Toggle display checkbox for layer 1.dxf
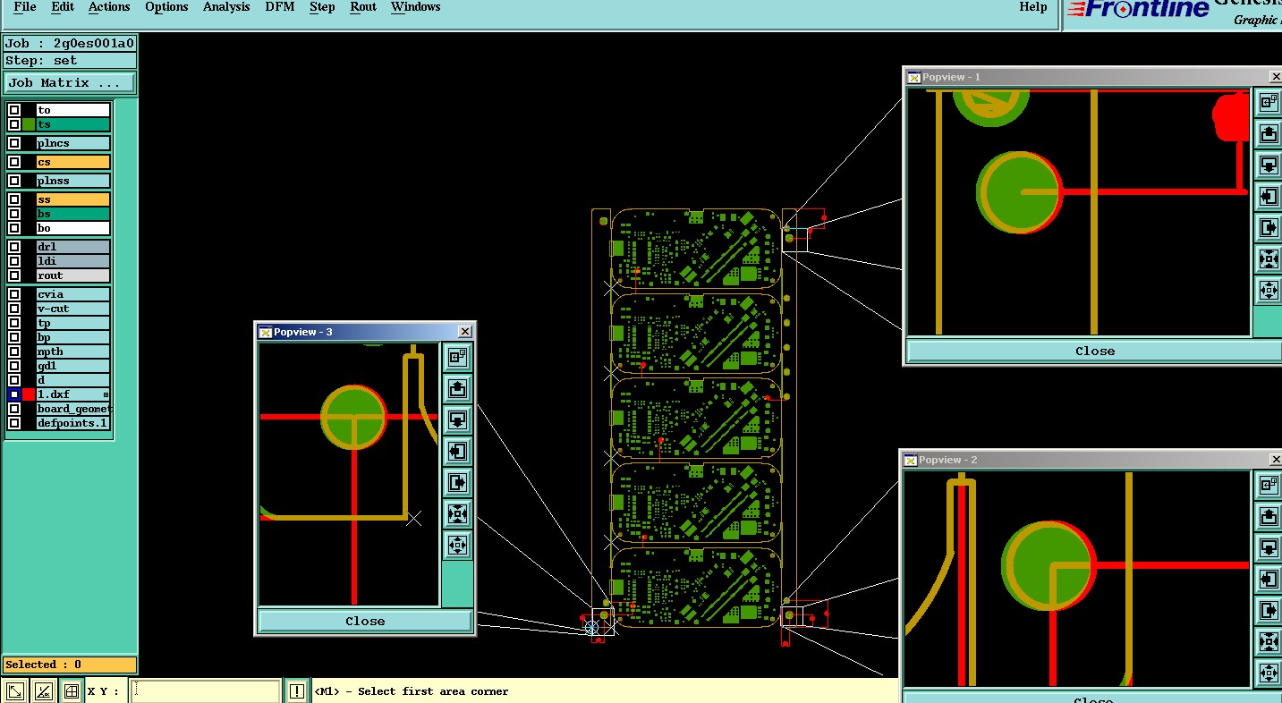 tap(14, 394)
